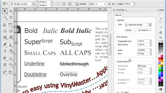This screenshot has width=166, height=93.
Task: Open the Text Tools panel menu arrow
Action: [126, 10]
